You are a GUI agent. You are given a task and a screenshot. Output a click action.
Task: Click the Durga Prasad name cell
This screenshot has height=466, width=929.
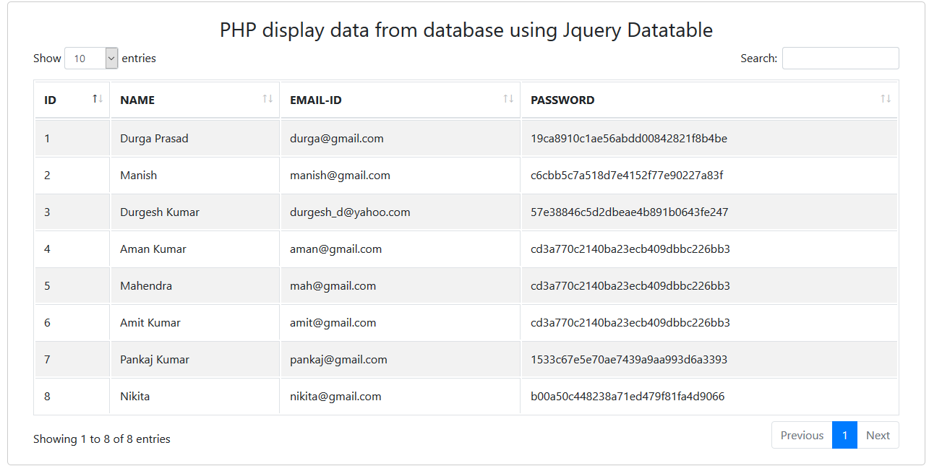154,139
